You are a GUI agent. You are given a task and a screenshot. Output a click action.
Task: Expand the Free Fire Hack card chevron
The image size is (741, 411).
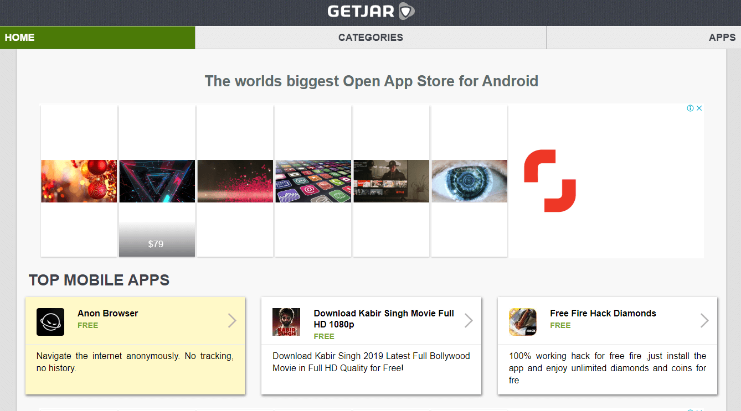coord(704,320)
